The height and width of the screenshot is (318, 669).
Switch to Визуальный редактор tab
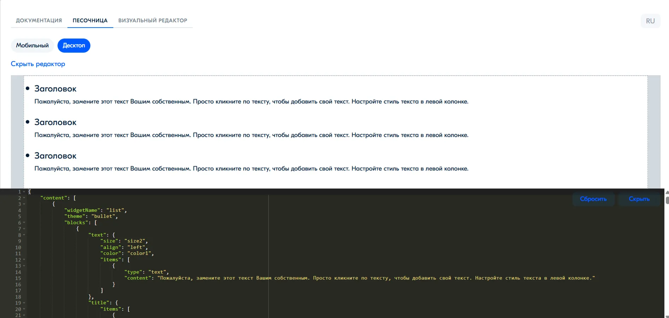[x=153, y=20]
